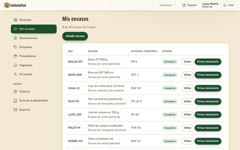Firmar declaración for LATA-250
The width and height of the screenshot is (240, 150).
(x=208, y=114)
